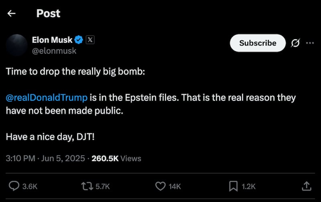
Task: Bookmark this post
Action: [x=233, y=186]
